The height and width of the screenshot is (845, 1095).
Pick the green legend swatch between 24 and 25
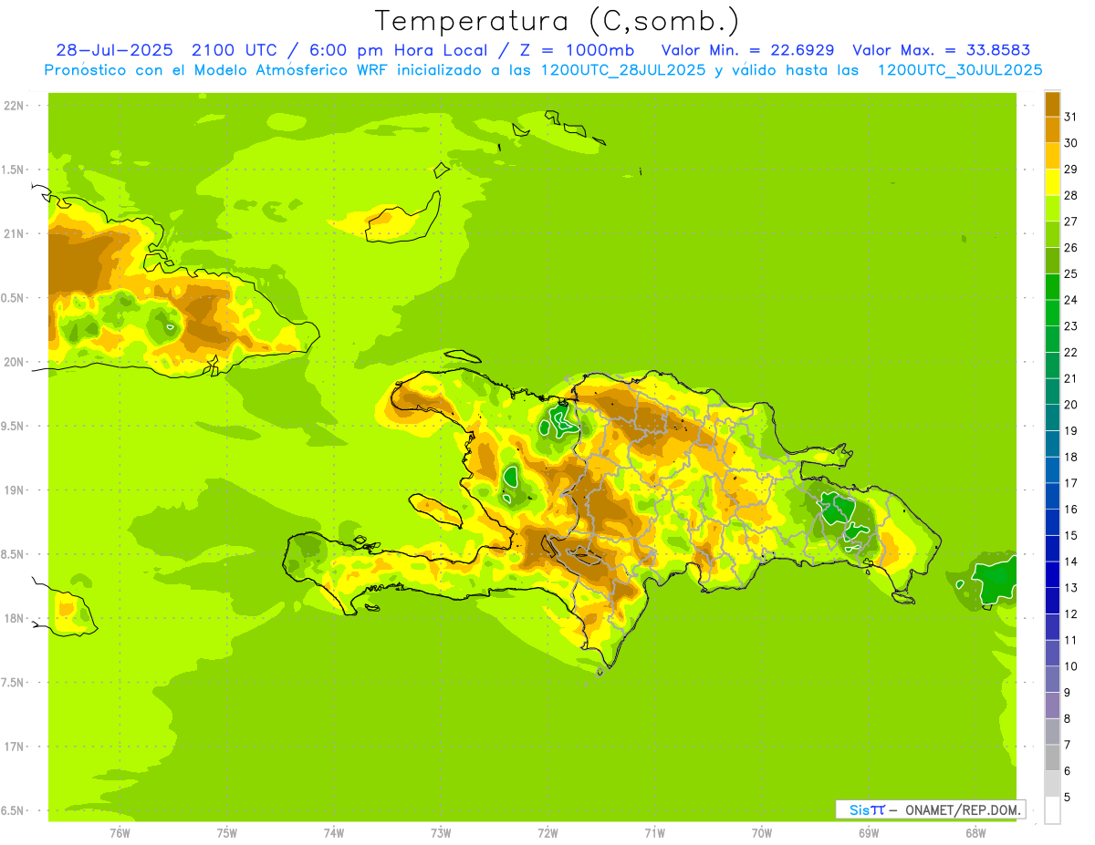(1052, 286)
